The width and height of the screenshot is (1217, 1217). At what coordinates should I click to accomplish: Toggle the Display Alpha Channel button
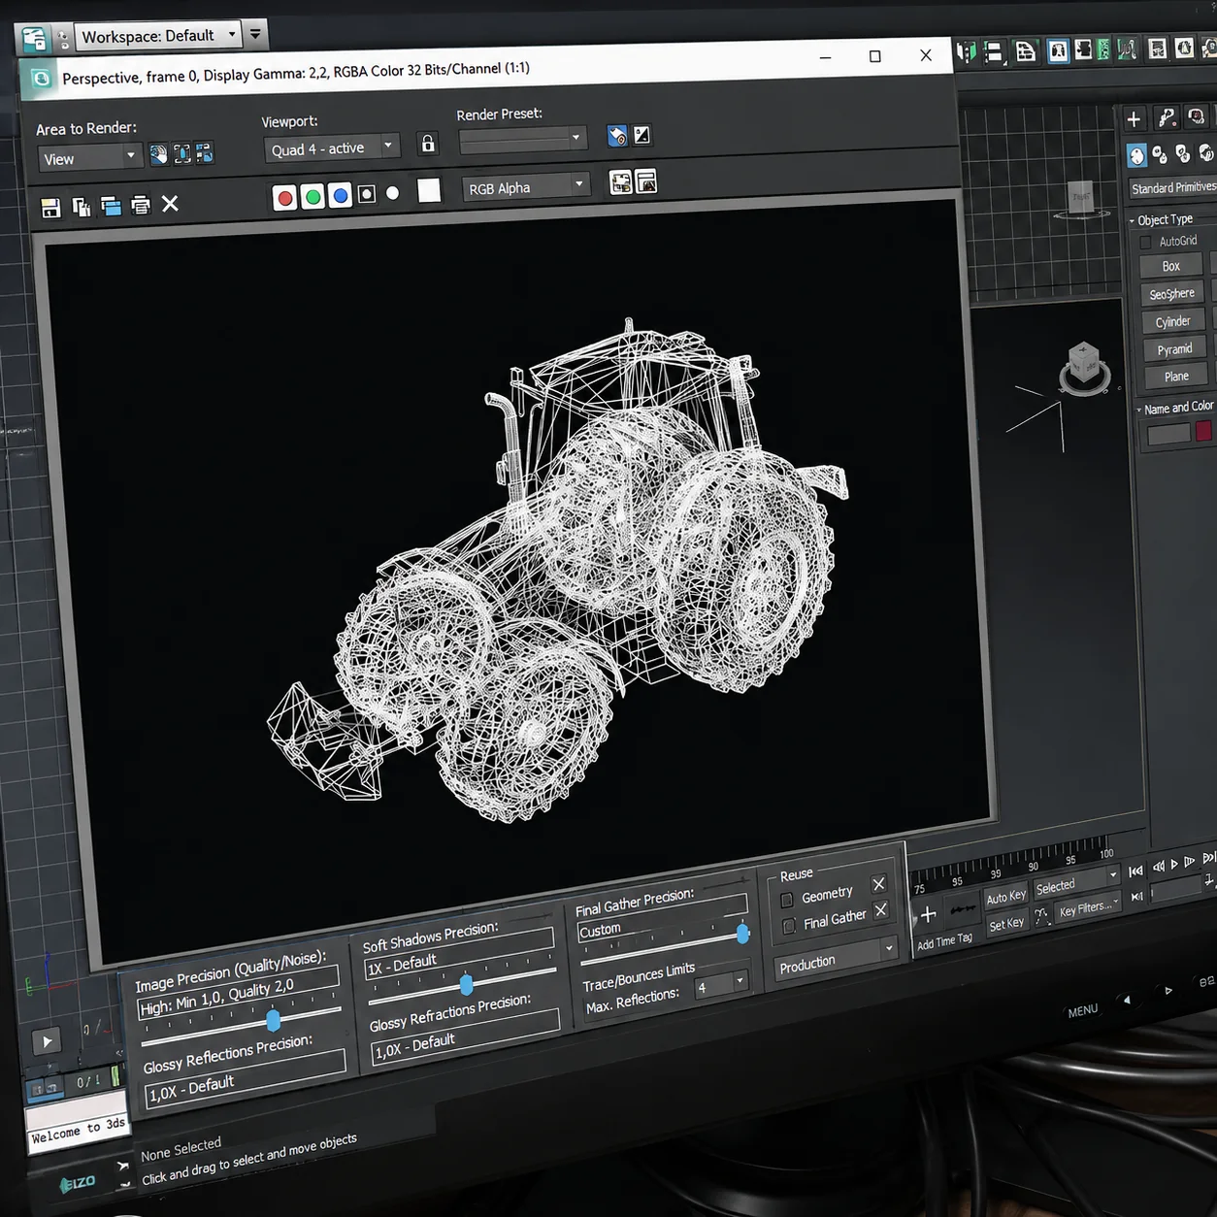tap(367, 194)
